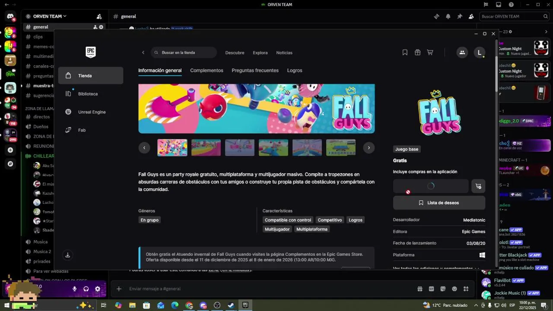Screen dimensions: 553x311
Task: Open the Discord privades channel
Action: tap(42, 261)
